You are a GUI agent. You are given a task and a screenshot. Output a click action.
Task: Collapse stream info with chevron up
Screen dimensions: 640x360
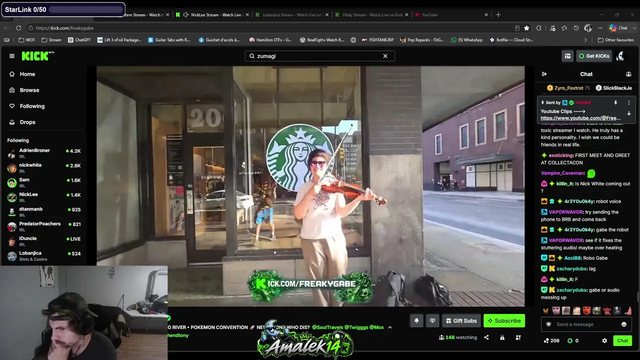pos(390,327)
